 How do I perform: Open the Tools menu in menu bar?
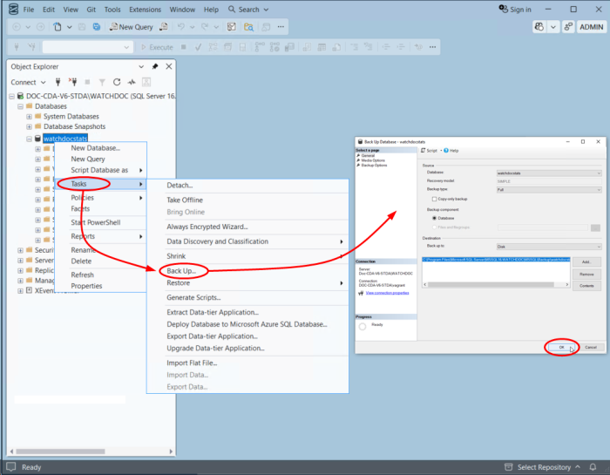tap(112, 10)
